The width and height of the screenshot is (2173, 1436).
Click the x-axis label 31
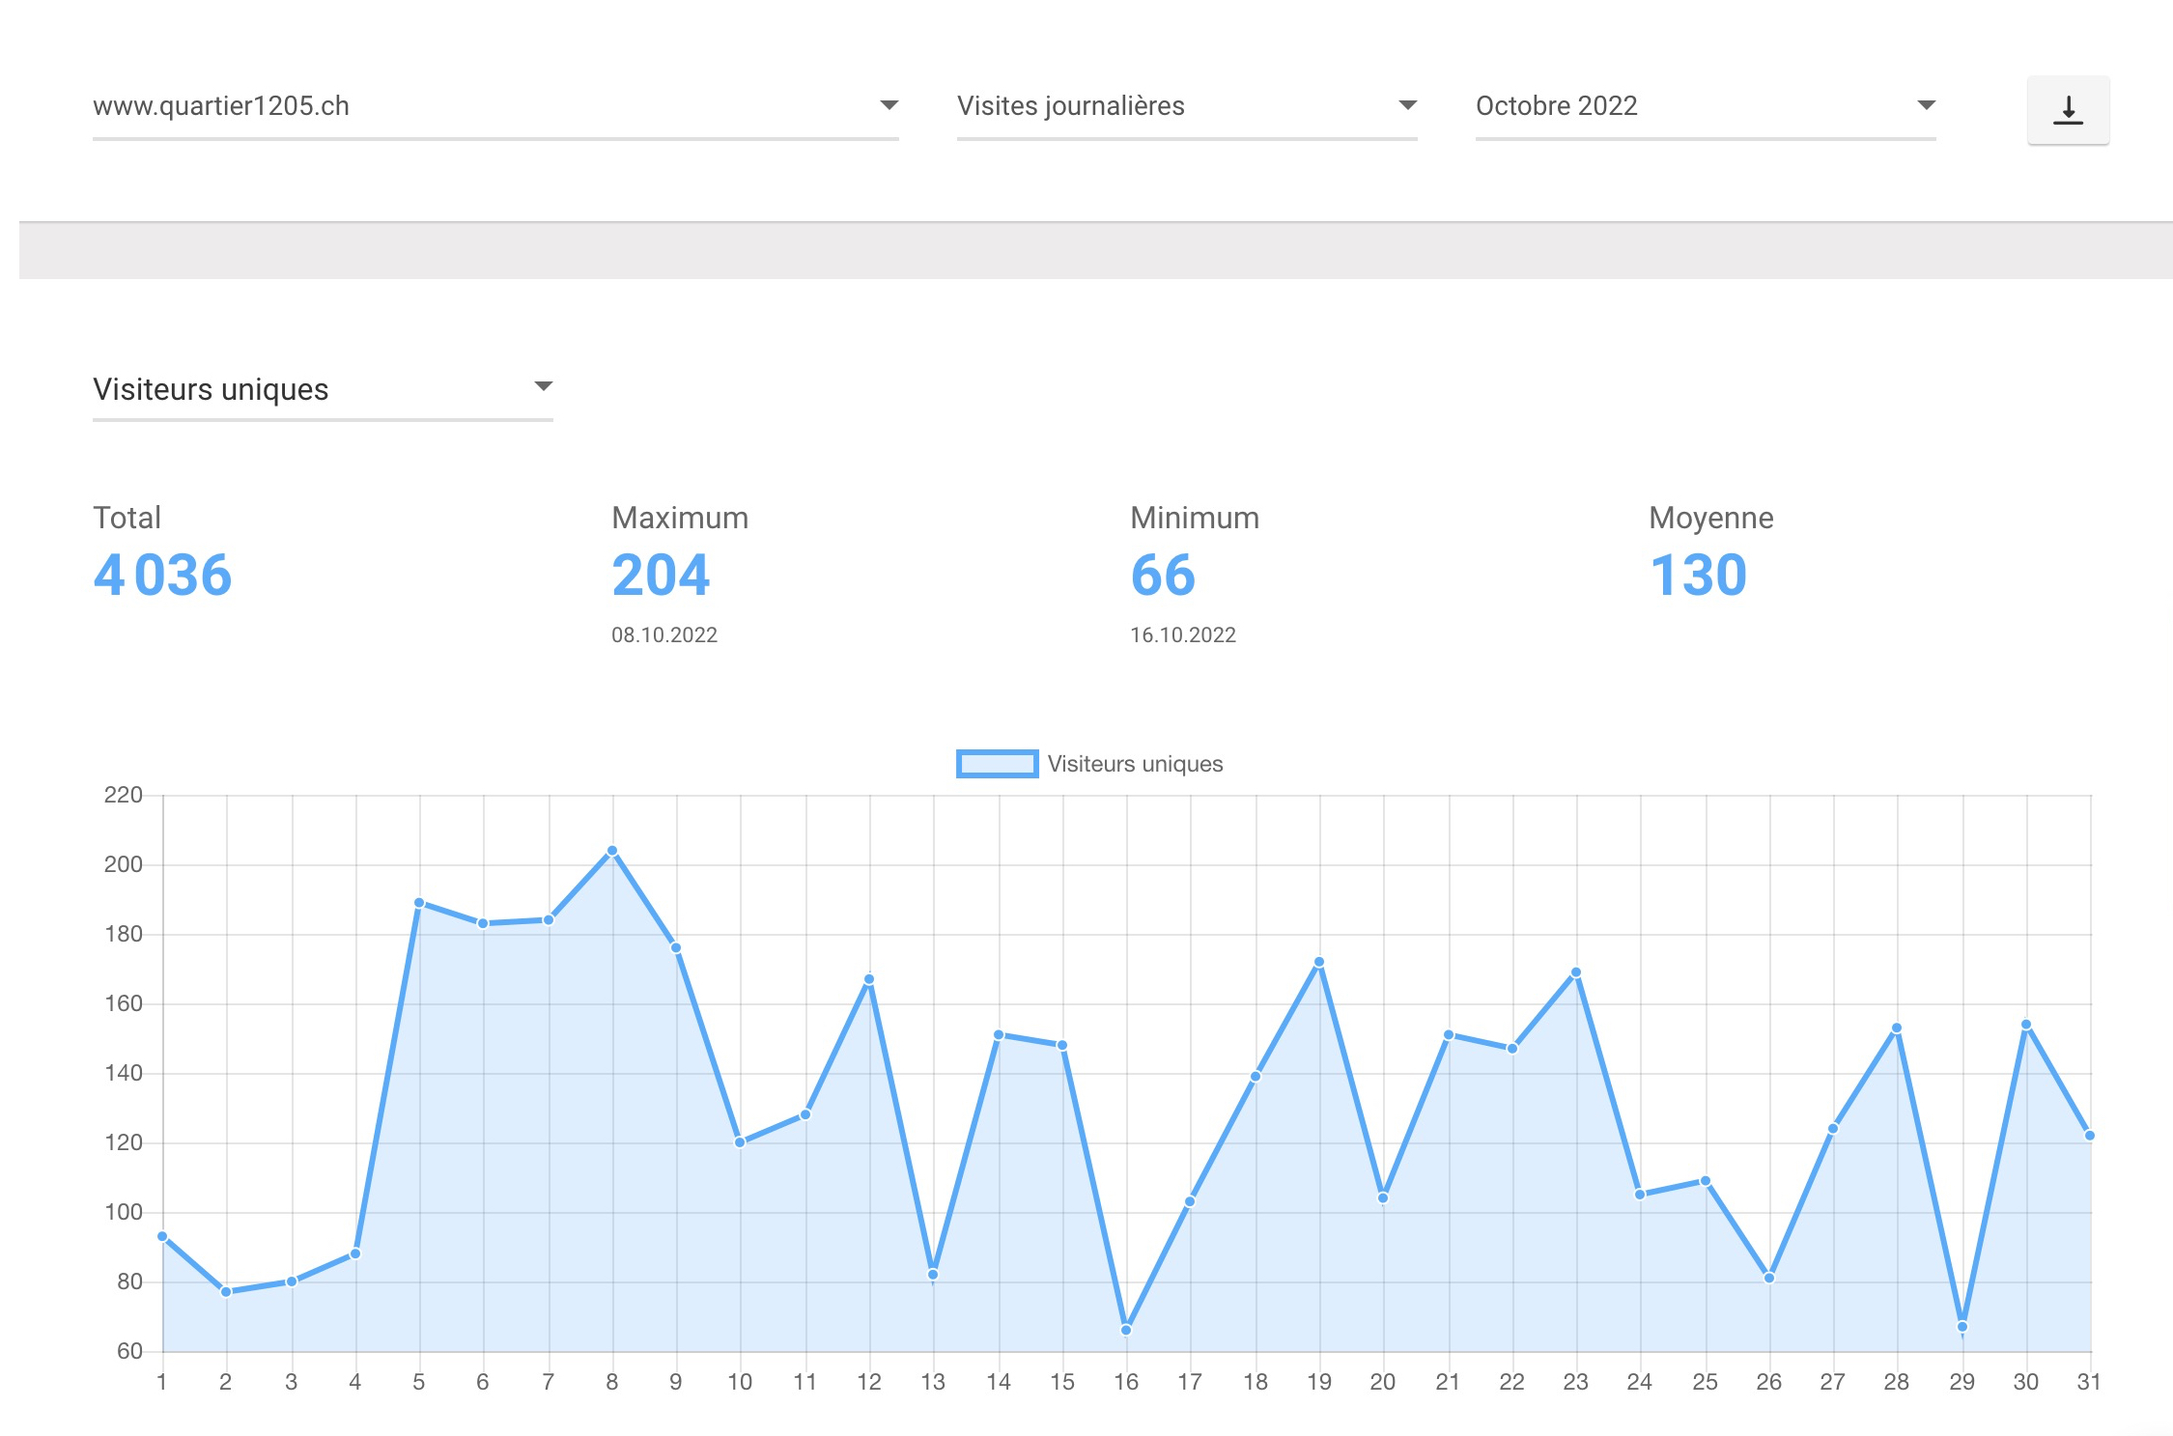pyautogui.click(x=2089, y=1382)
